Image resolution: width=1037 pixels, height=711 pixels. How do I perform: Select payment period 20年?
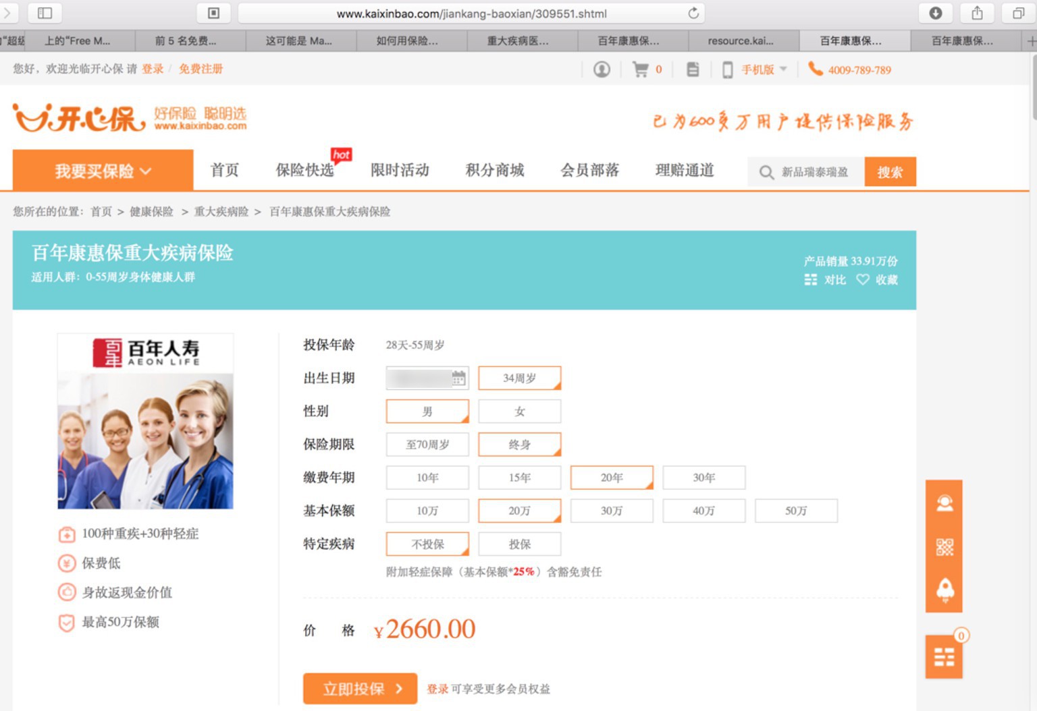tap(612, 478)
